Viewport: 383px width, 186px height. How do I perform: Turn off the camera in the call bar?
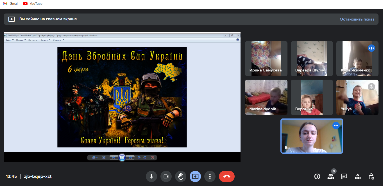166,176
